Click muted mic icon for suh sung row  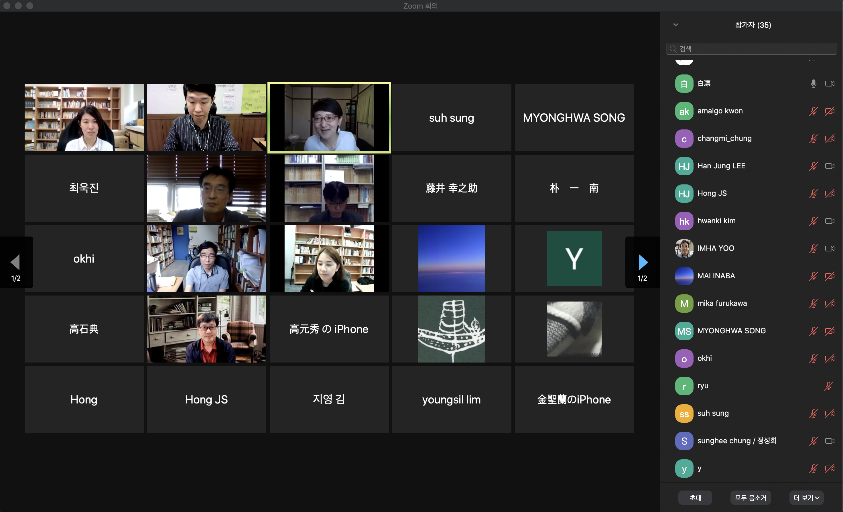[814, 413]
